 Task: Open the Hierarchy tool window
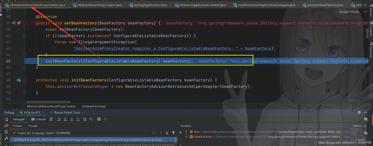pyautogui.click(x=371, y=50)
